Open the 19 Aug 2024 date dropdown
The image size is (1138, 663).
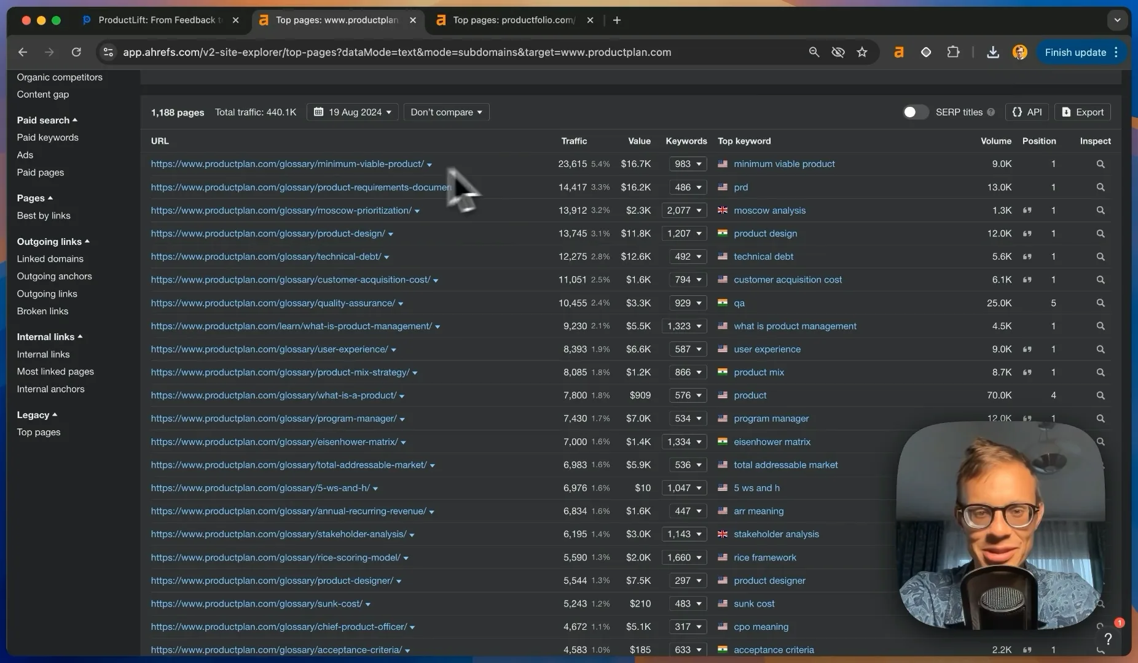coord(353,112)
